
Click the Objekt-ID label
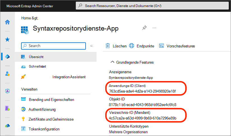click(117, 99)
